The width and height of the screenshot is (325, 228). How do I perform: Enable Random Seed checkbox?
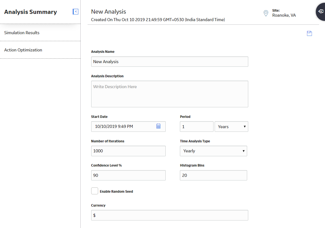tap(95, 191)
